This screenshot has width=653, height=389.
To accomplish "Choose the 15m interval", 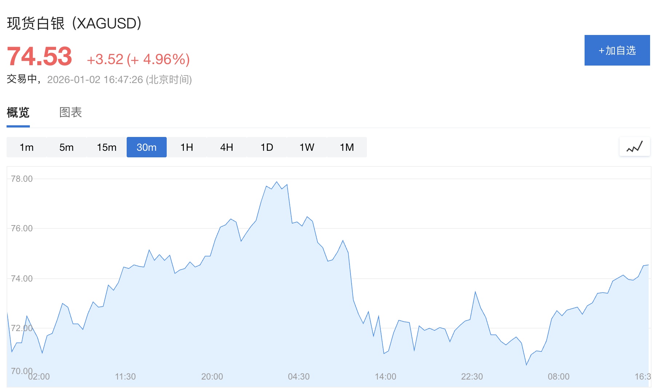I will 107,147.
